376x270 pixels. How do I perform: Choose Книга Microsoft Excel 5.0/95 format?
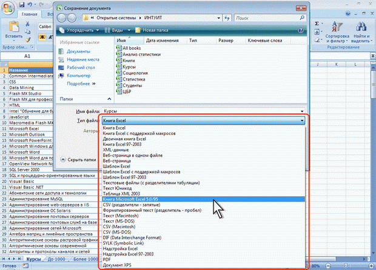click(x=203, y=199)
